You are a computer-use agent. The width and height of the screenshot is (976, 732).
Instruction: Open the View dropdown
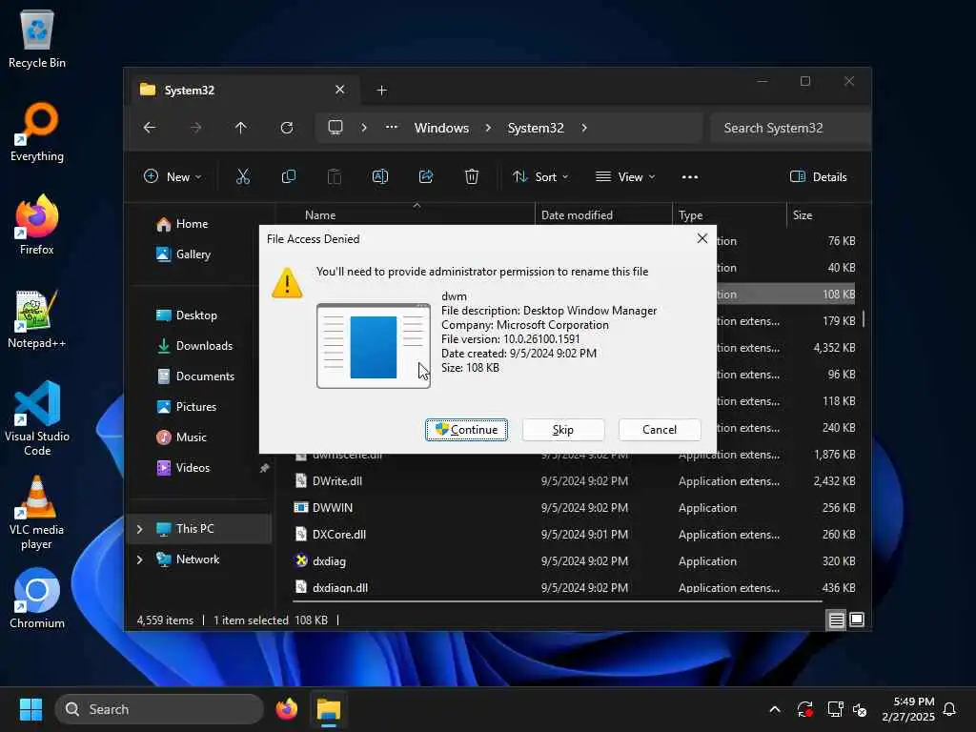point(625,176)
